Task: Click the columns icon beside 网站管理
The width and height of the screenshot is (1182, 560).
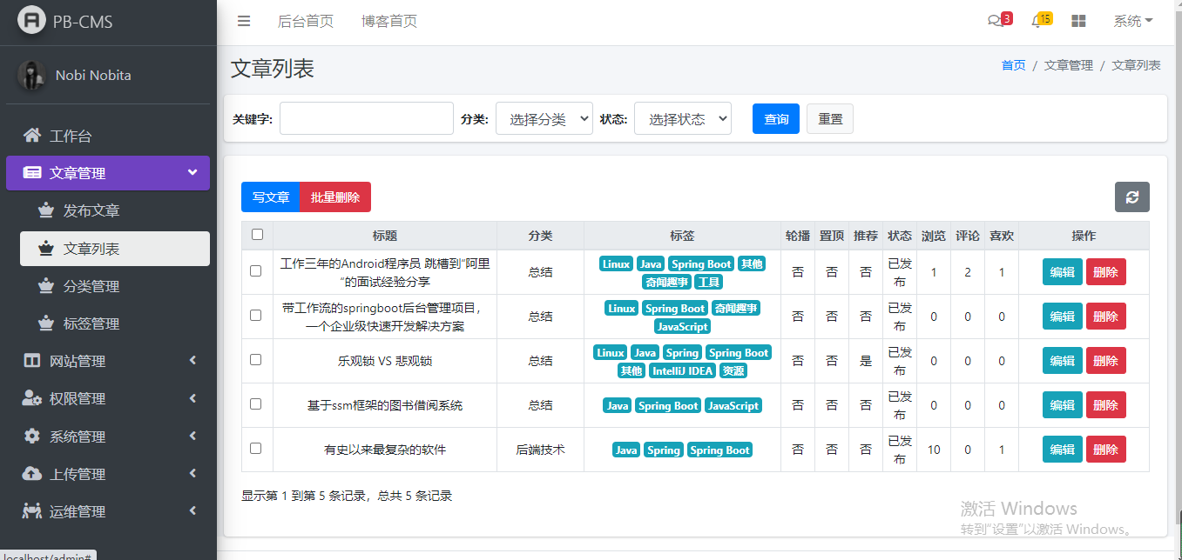Action: click(x=32, y=361)
